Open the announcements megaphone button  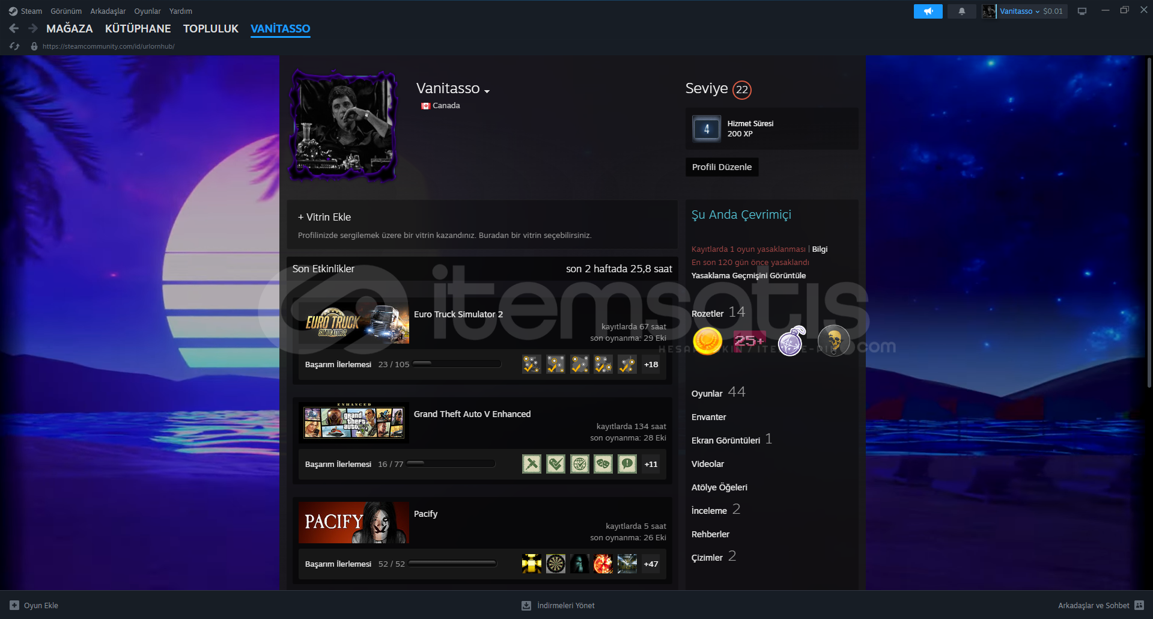click(928, 11)
